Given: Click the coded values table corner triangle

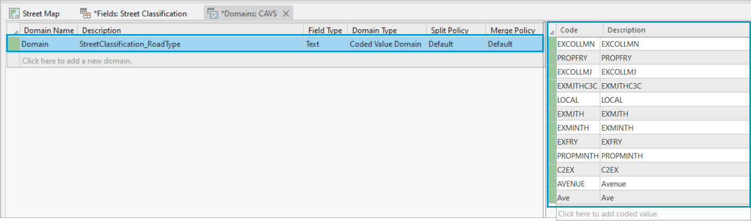Looking at the screenshot, I should click(x=553, y=31).
